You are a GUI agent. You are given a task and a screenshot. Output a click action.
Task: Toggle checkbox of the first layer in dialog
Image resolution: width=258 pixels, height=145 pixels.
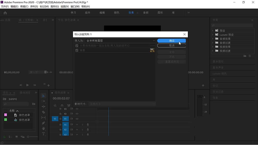(x=77, y=46)
